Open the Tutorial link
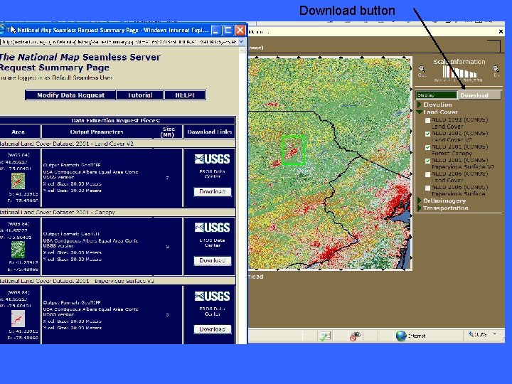 (140, 95)
